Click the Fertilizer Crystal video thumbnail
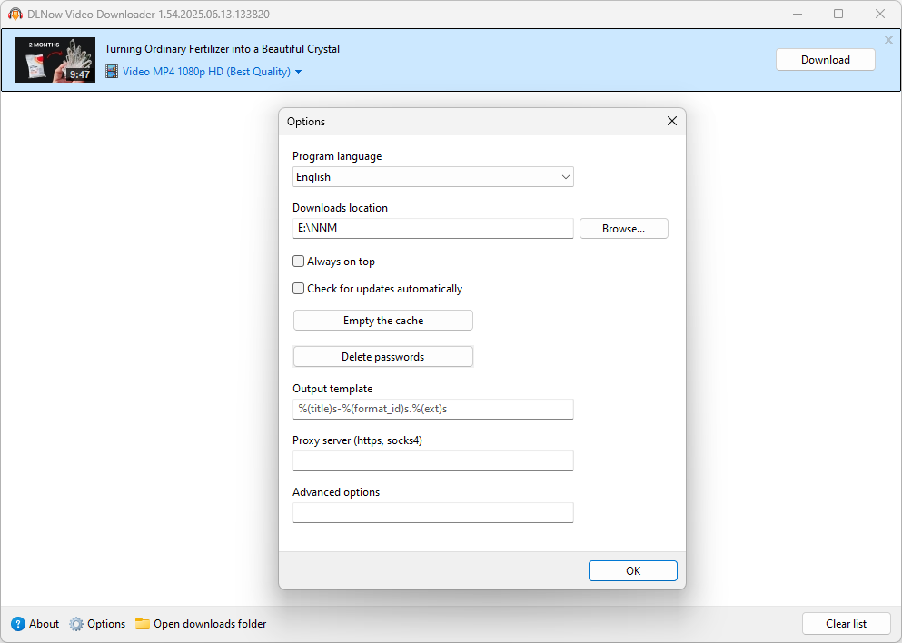Image resolution: width=902 pixels, height=643 pixels. pyautogui.click(x=55, y=60)
